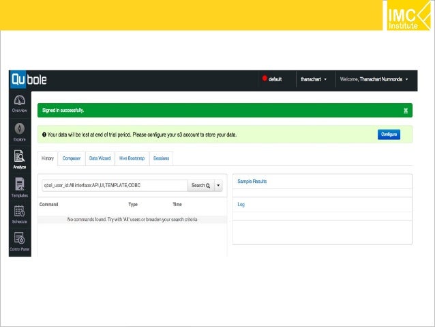The image size is (435, 327).
Task: Open the Control Panel icon
Action: coord(19,242)
